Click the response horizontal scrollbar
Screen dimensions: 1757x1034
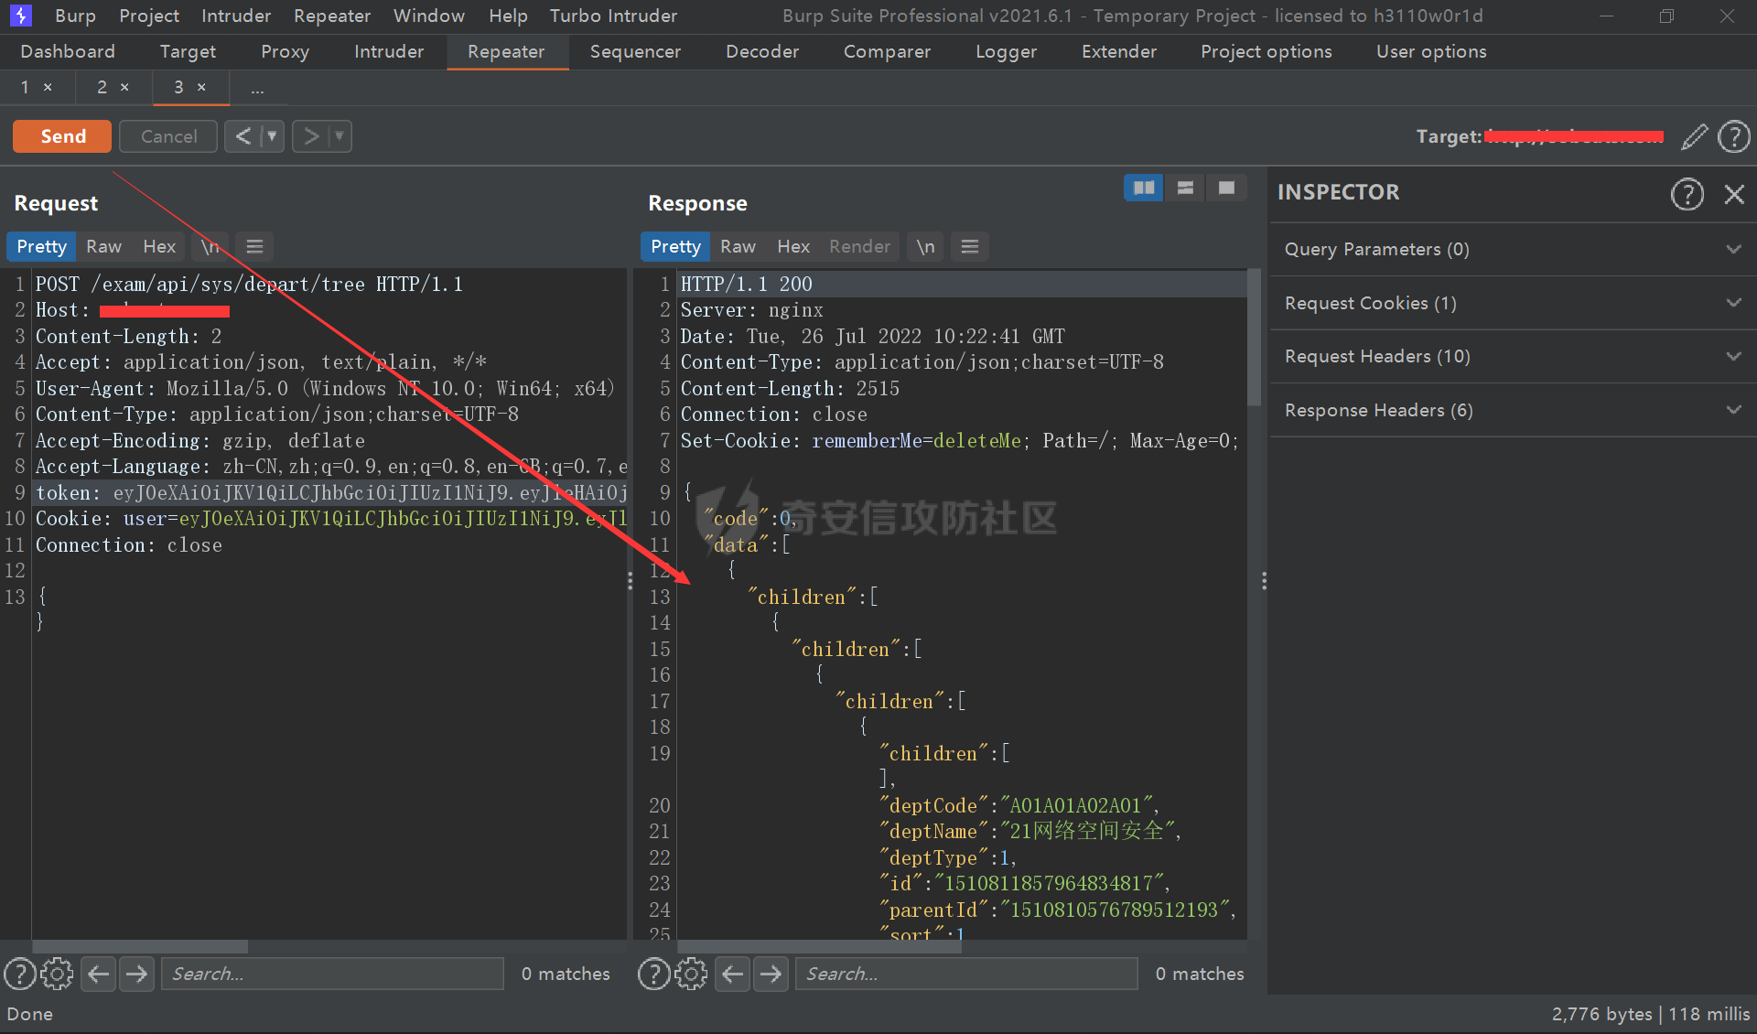click(x=820, y=946)
